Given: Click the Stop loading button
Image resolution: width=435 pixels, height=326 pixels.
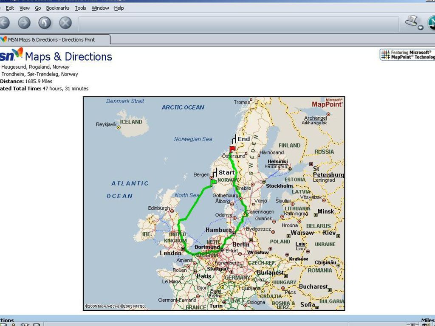Looking at the screenshot, I should click(65, 23).
